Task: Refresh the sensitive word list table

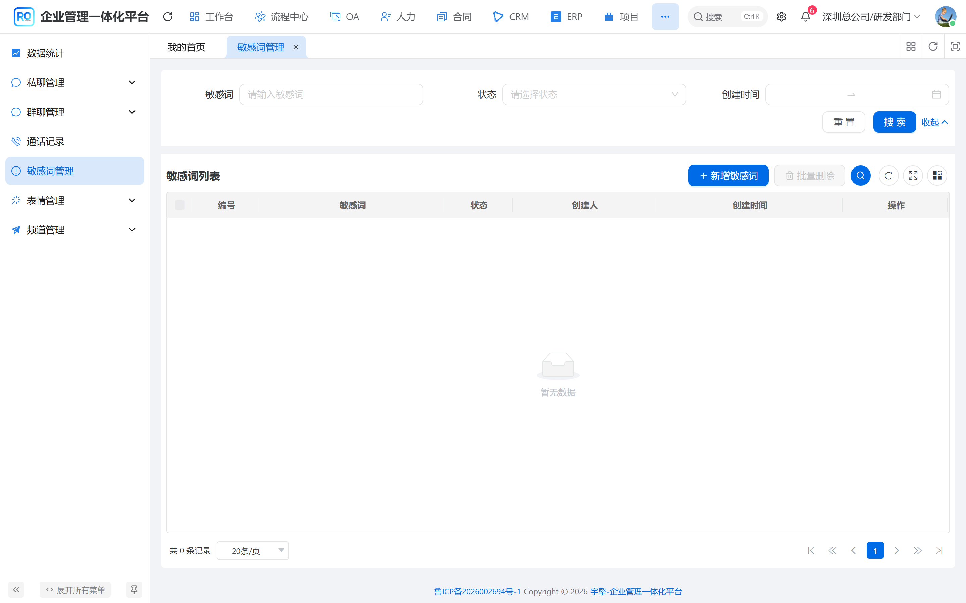Action: coord(888,176)
